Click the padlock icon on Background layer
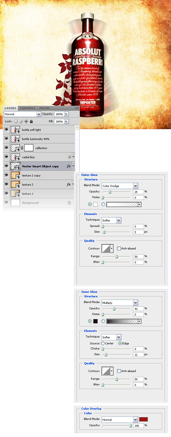The image size is (171, 437). [69, 203]
